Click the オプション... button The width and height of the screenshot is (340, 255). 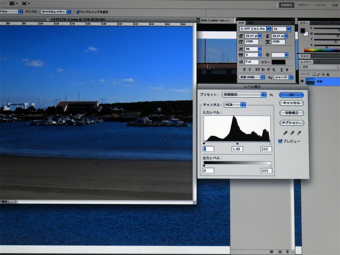pos(292,123)
